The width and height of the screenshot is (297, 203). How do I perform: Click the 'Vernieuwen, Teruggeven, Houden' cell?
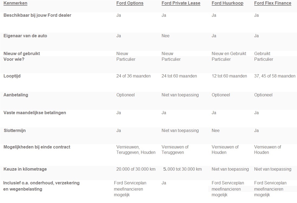pos(136,150)
